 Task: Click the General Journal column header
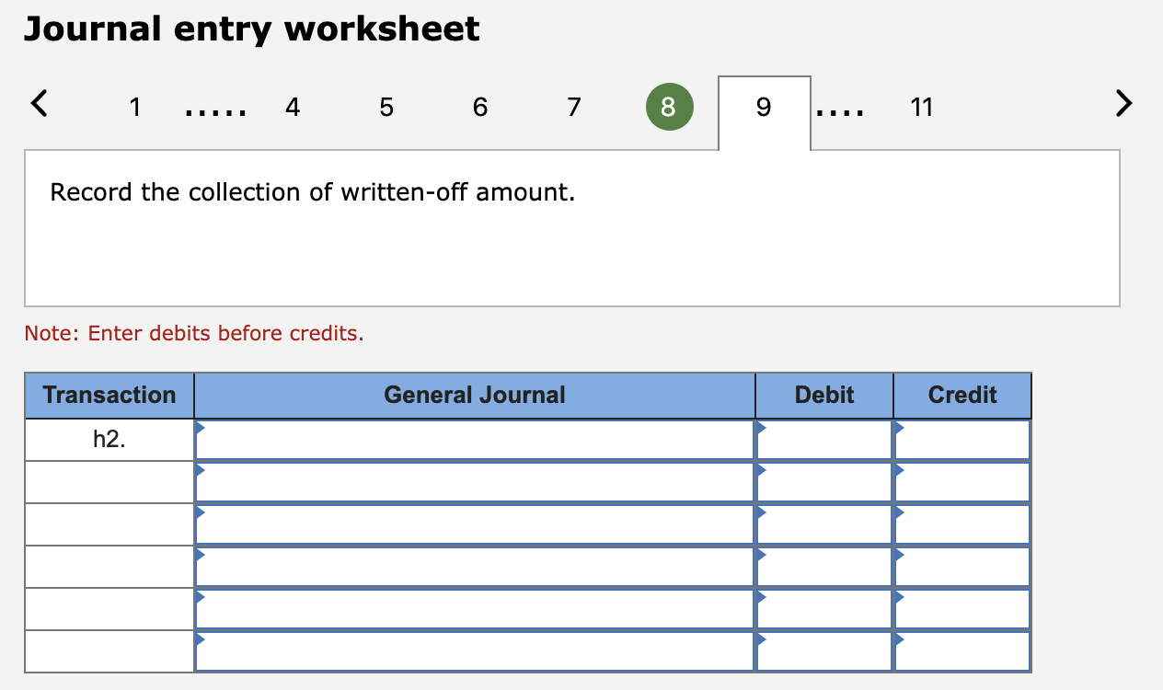(x=475, y=396)
